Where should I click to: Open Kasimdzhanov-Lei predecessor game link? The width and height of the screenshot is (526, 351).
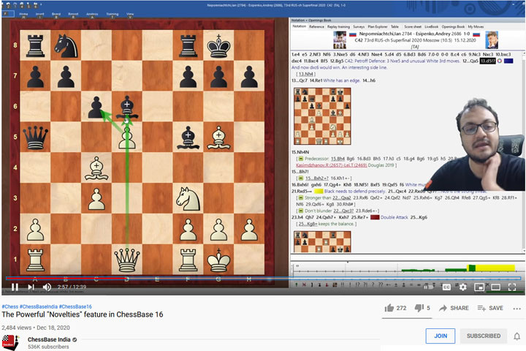(332, 165)
